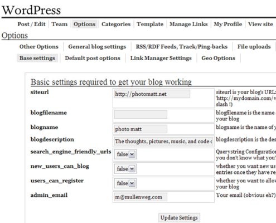The height and width of the screenshot is (223, 276).
Task: Click the siteurl option label
Action: click(x=40, y=92)
